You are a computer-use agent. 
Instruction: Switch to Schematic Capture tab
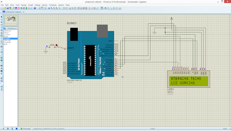tap(13, 12)
